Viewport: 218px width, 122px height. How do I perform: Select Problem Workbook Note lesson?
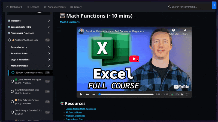[26, 40]
